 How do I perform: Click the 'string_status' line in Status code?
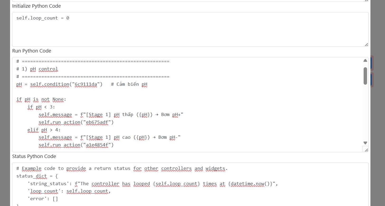click(153, 184)
